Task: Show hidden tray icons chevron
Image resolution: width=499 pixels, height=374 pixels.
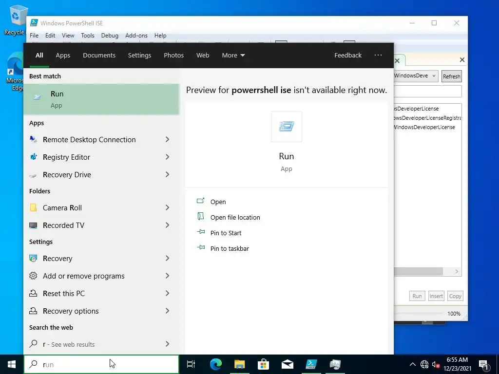Action: (412, 364)
